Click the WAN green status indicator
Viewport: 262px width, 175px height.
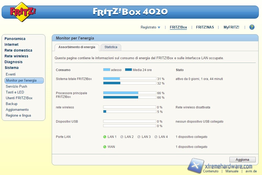coord(105,147)
